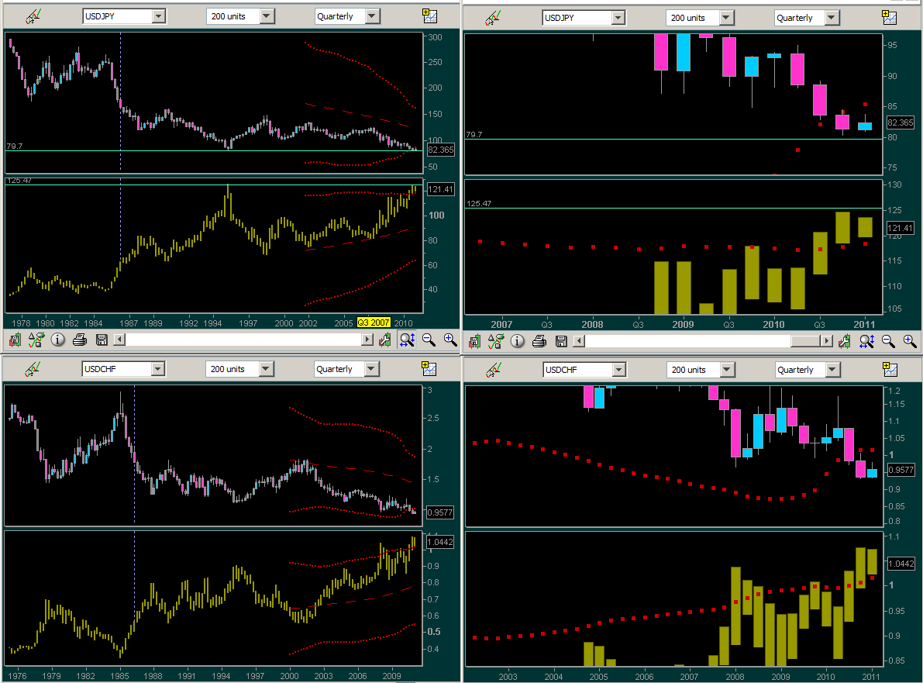Click the draw-line icon in the bottom-left USDCHF panel
The height and width of the screenshot is (683, 923).
coord(33,368)
